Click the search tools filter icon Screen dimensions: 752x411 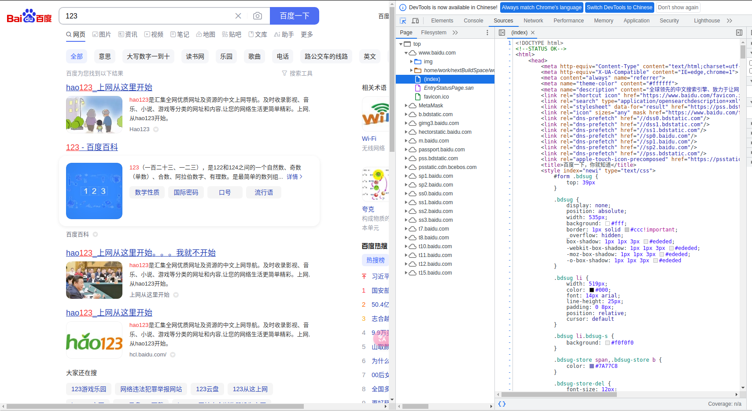click(284, 73)
